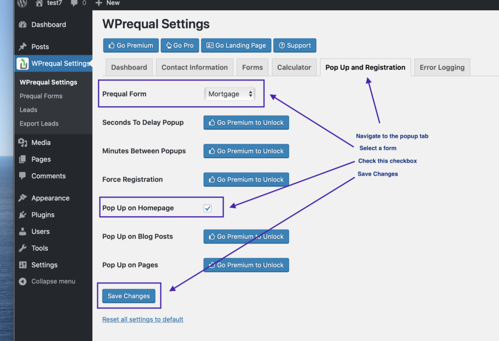Open the Error Logging tab

pyautogui.click(x=442, y=67)
